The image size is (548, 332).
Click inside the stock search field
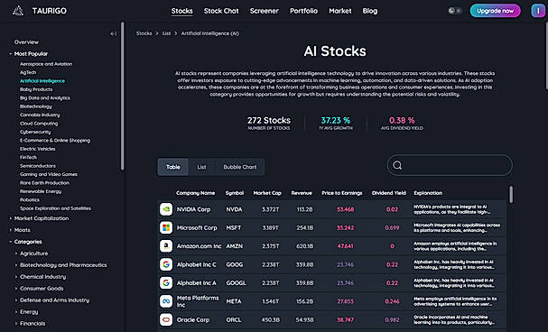click(450, 165)
